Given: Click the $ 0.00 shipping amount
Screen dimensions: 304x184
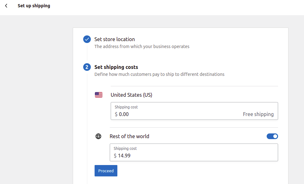Looking at the screenshot, I should [122, 114].
